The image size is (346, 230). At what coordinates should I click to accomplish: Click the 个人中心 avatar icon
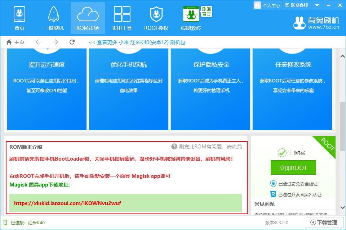click(257, 5)
